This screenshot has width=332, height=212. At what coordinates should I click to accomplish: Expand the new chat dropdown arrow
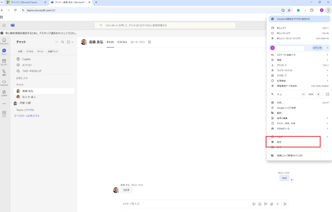click(73, 42)
